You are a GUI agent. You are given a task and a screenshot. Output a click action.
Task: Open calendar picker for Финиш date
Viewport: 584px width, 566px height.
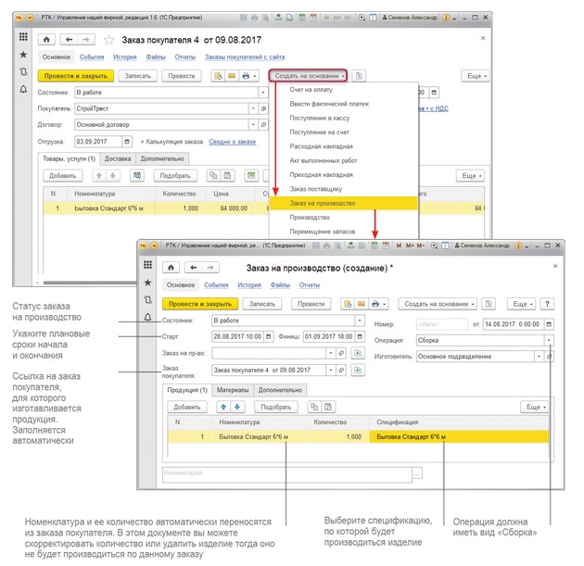[x=360, y=337]
